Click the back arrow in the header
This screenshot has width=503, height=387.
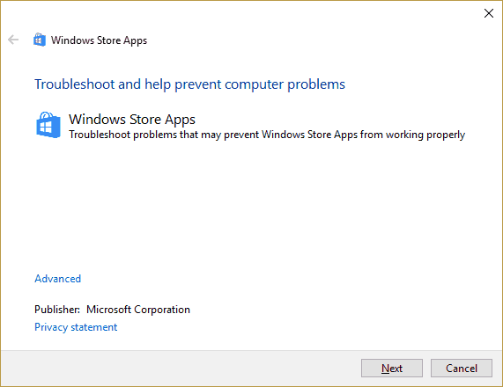(x=13, y=40)
